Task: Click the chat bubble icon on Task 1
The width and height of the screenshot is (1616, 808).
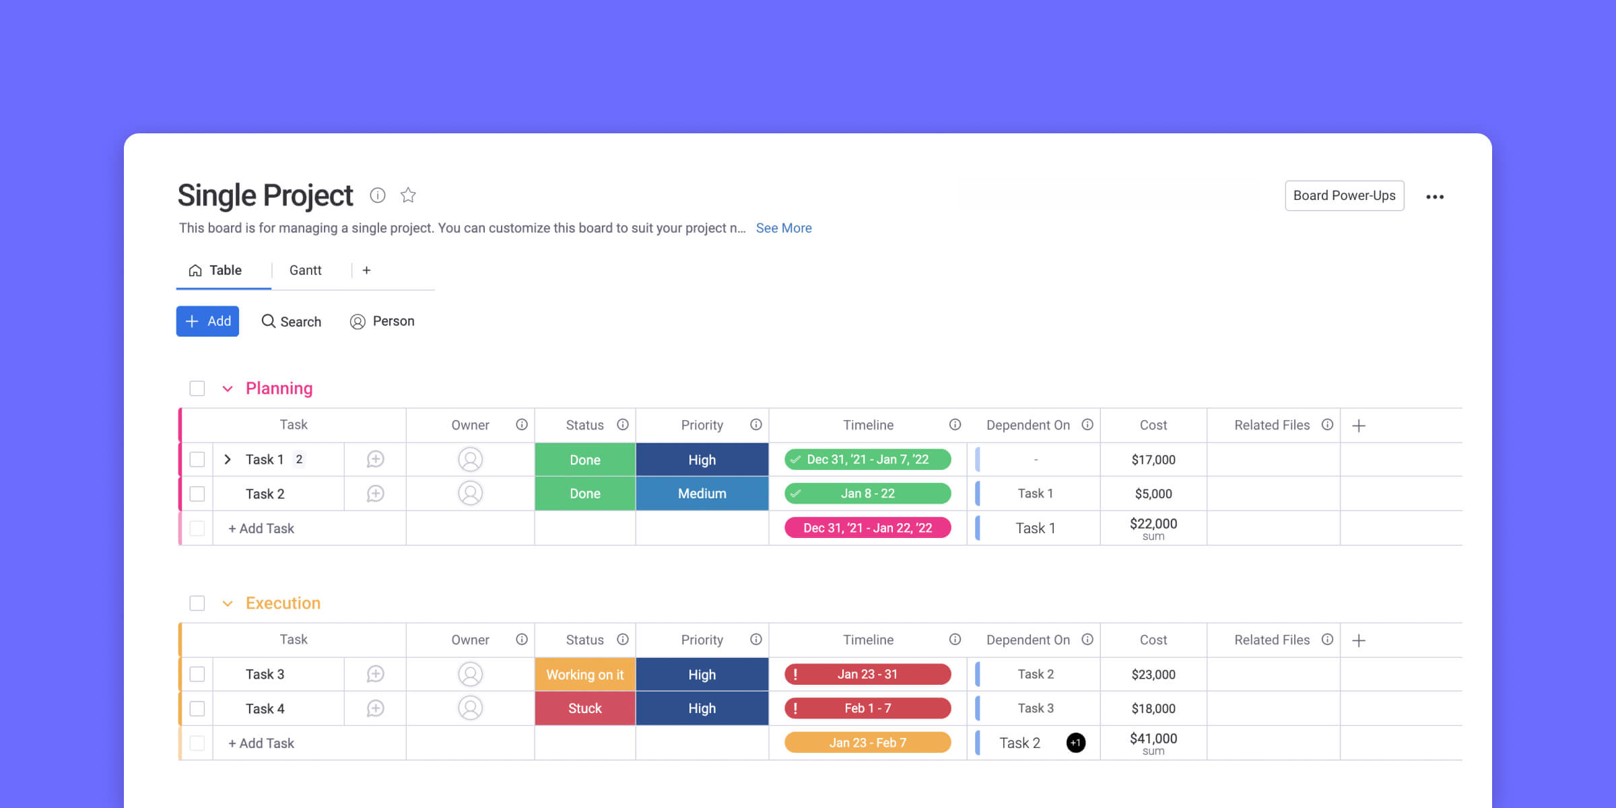Action: point(375,459)
